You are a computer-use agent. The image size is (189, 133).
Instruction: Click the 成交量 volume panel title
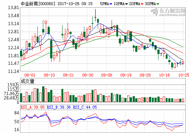tap(28, 81)
